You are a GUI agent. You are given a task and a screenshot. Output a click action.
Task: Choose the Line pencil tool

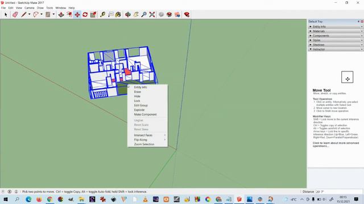click(24, 15)
